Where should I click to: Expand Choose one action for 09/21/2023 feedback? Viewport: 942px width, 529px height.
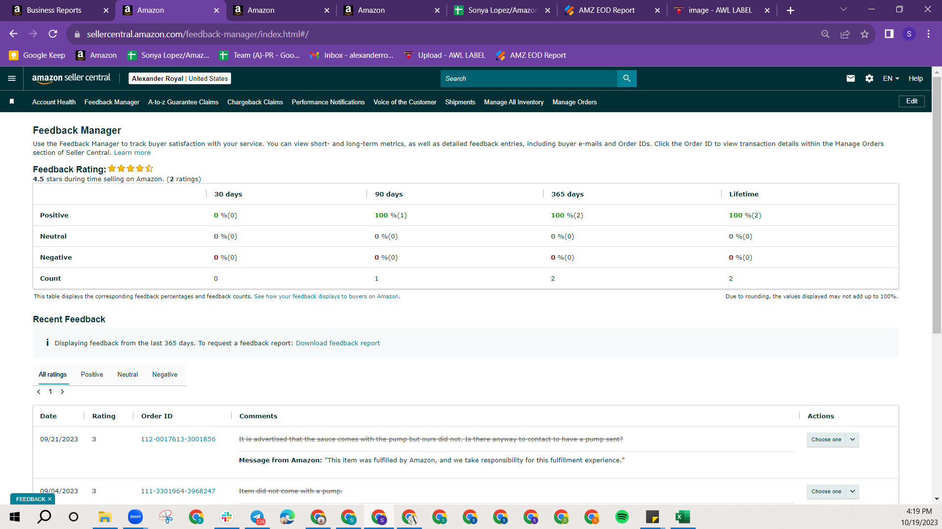pos(833,439)
